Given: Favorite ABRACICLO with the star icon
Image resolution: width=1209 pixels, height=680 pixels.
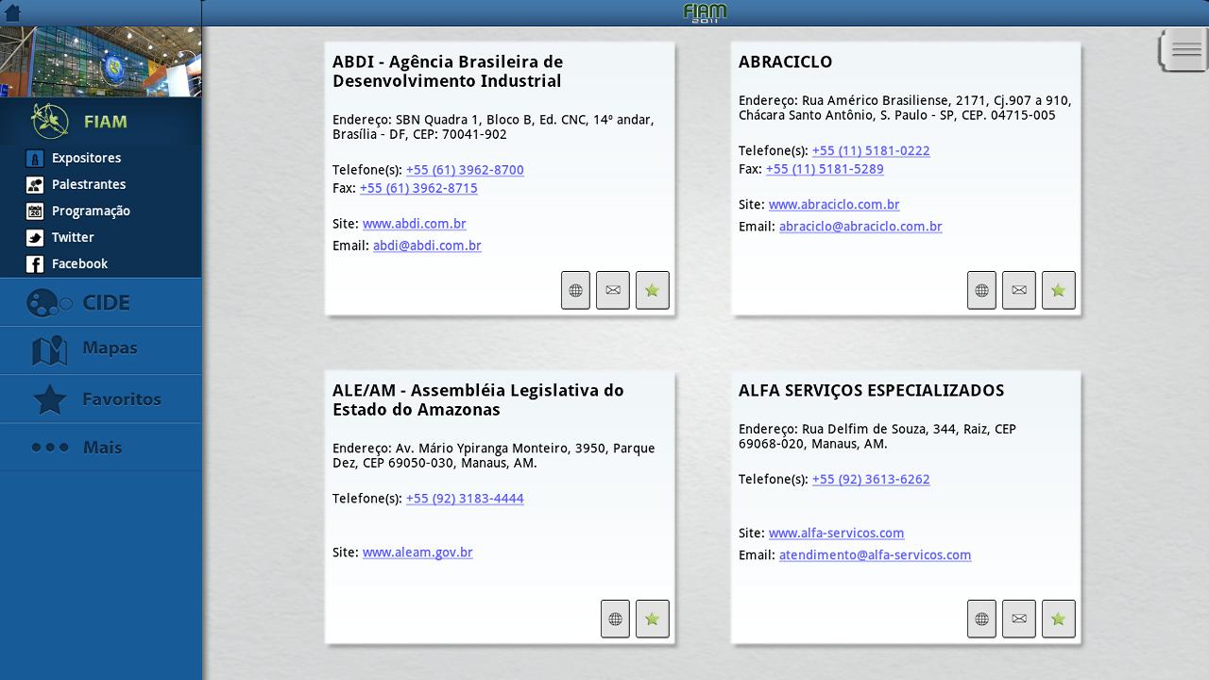Looking at the screenshot, I should pyautogui.click(x=1058, y=290).
